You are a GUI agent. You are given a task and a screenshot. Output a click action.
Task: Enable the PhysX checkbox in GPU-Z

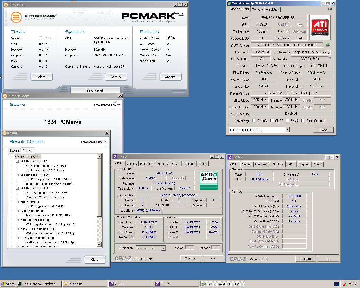[x=287, y=121]
